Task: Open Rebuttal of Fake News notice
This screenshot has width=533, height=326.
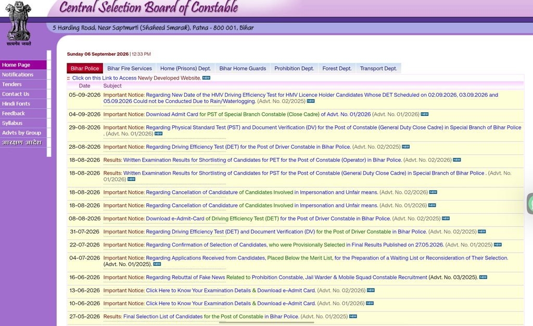Action: [287, 278]
